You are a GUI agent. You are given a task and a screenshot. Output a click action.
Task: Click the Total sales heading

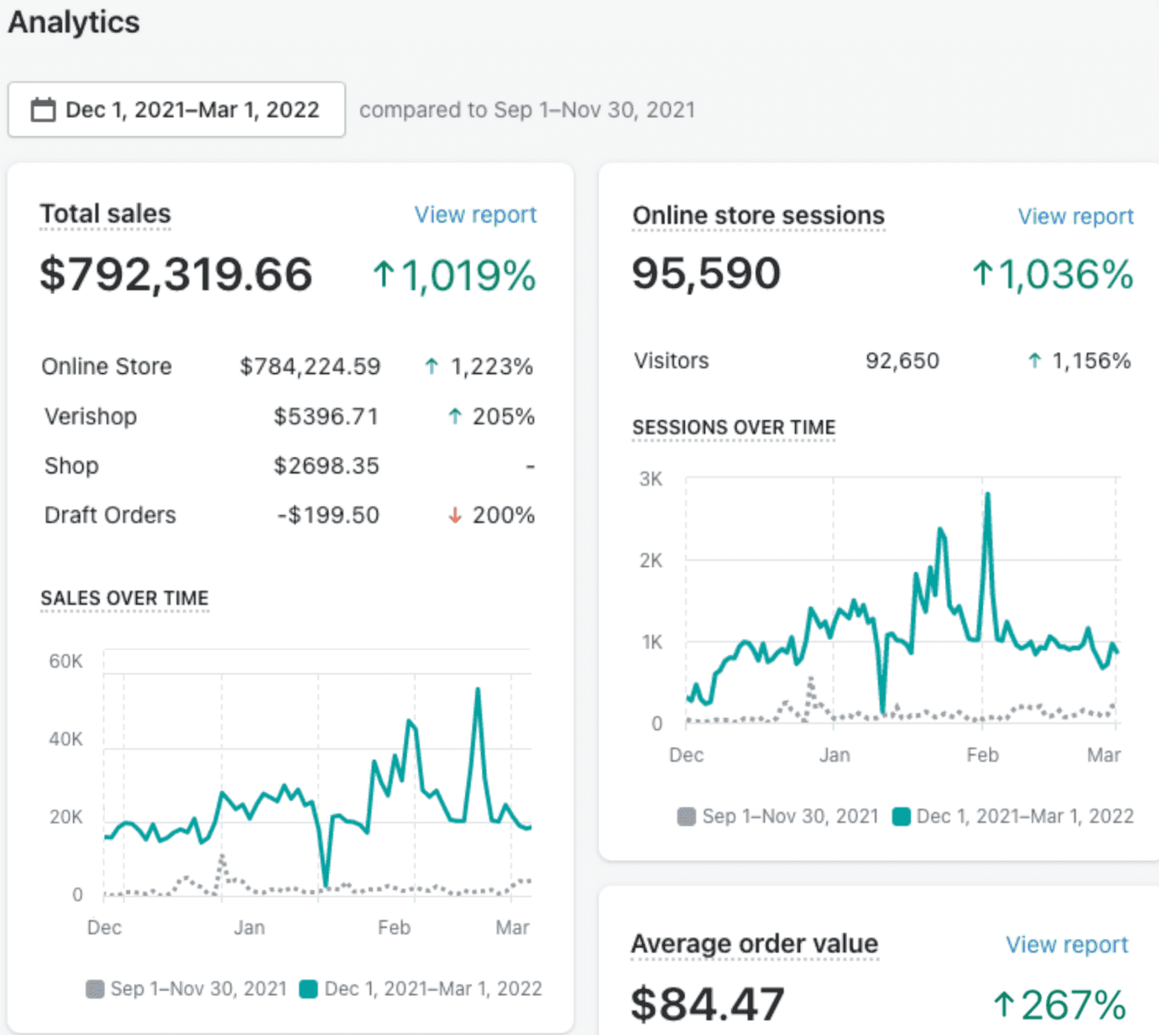[x=105, y=214]
